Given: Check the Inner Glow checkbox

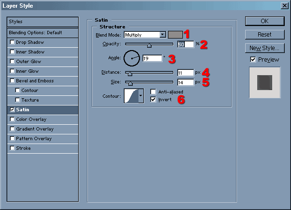Looking at the screenshot, I should point(12,71).
